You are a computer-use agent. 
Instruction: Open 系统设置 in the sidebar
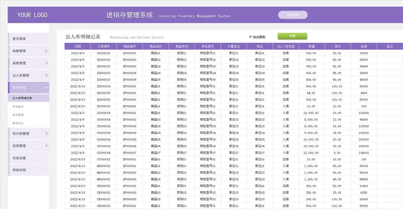coord(29,158)
